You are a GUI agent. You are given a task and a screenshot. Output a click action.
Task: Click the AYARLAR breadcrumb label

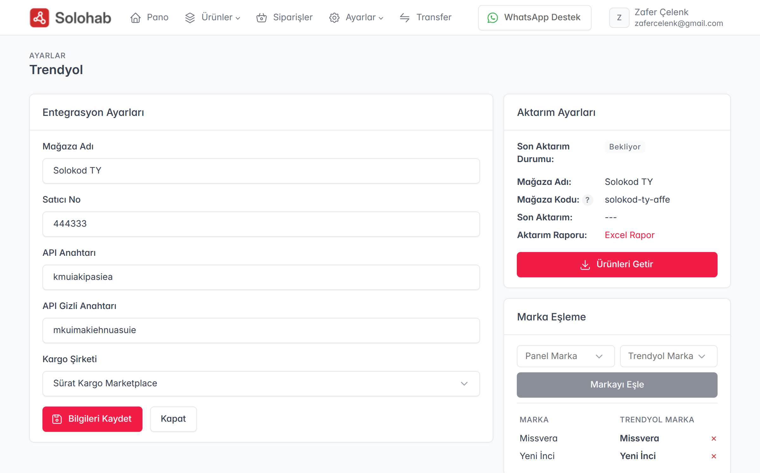coord(47,55)
